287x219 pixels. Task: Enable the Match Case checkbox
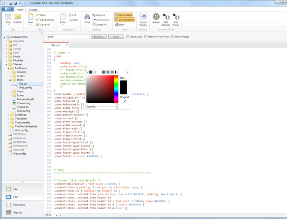(x=128, y=36)
